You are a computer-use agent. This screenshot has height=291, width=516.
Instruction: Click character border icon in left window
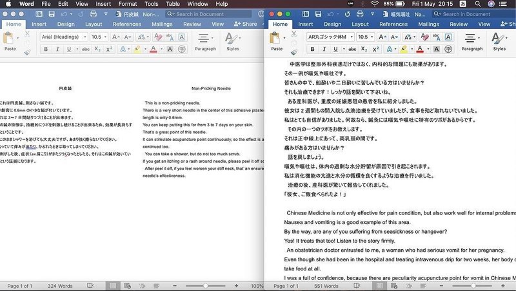(182, 37)
